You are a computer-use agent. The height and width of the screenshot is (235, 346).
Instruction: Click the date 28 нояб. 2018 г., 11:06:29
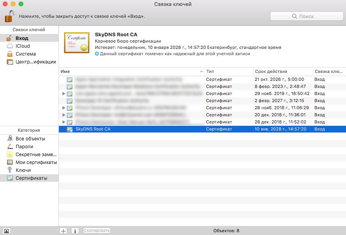[x=282, y=108]
